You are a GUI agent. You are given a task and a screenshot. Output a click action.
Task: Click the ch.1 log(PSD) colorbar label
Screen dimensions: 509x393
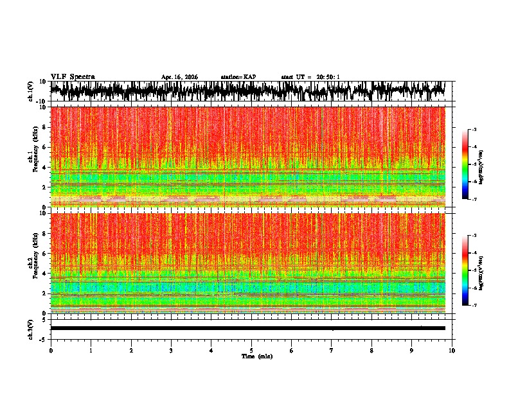pyautogui.click(x=481, y=168)
